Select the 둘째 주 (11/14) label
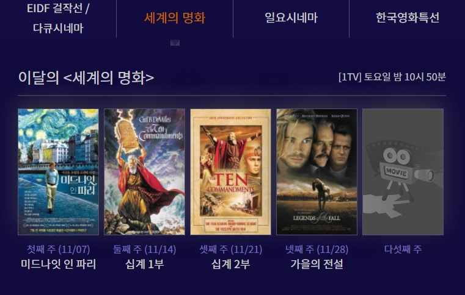Screen dimensions: 465x295 tap(144, 249)
